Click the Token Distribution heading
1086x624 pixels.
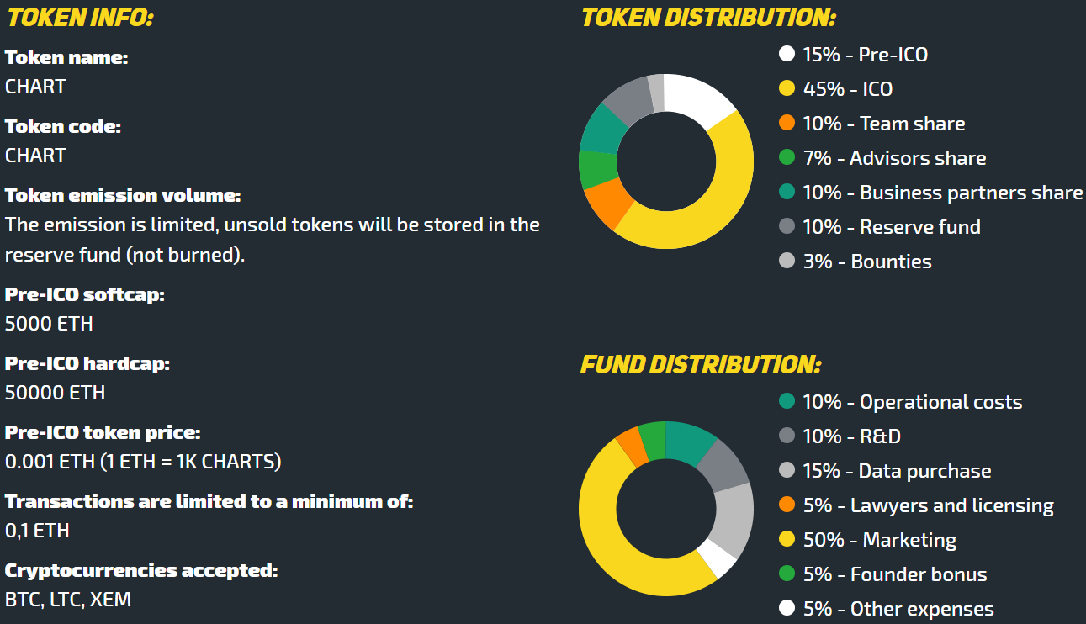click(708, 17)
